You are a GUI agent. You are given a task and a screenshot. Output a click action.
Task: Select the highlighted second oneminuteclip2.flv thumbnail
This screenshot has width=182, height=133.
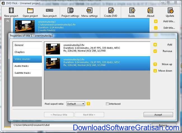(x=53, y=63)
